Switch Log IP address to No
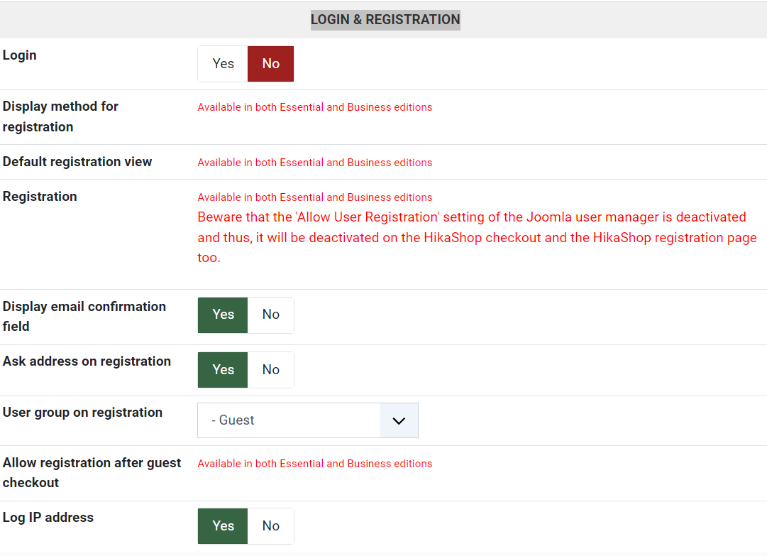This screenshot has width=767, height=556. pos(270,526)
